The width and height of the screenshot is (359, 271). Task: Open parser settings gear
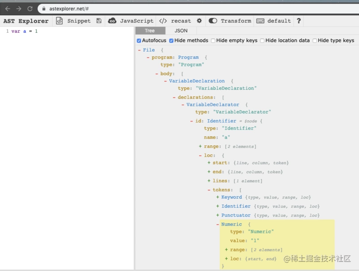(x=199, y=21)
